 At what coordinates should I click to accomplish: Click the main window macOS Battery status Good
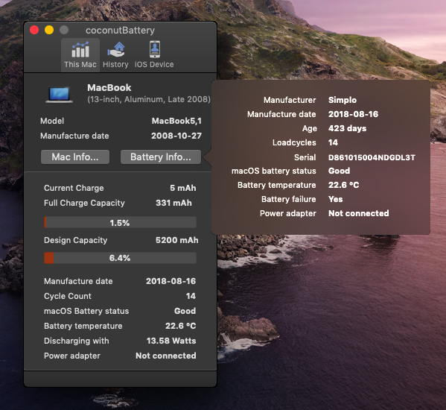[x=185, y=311]
